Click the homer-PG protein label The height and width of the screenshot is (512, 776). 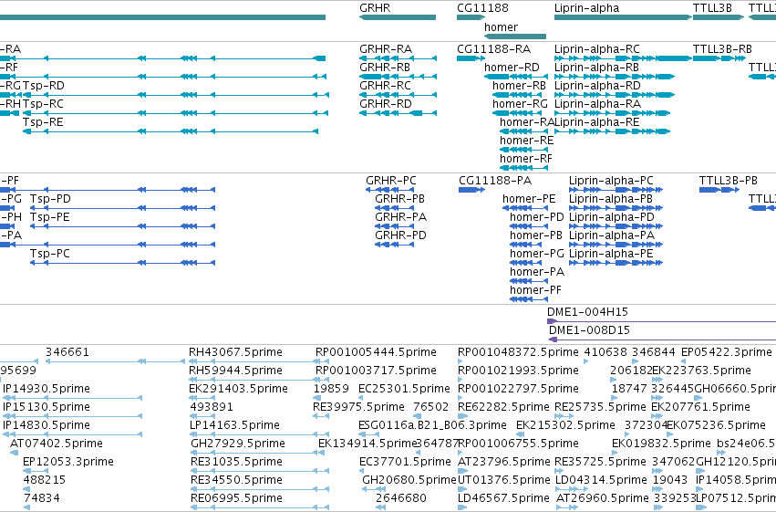537,254
